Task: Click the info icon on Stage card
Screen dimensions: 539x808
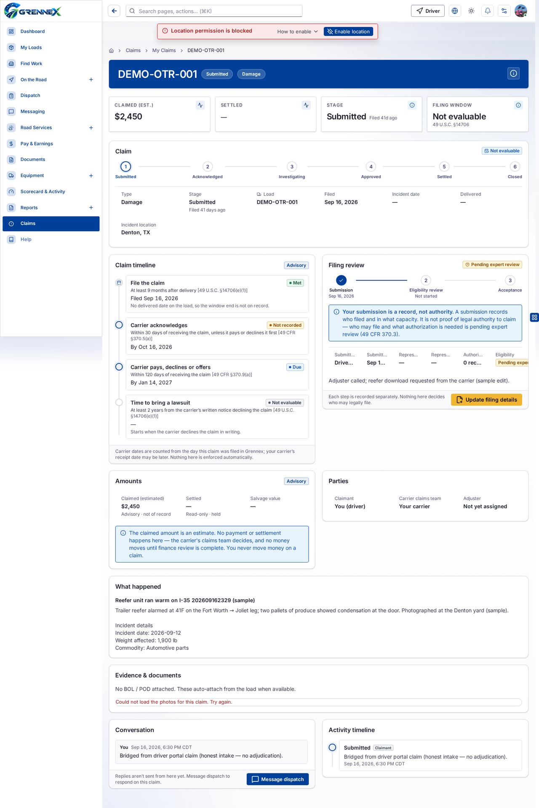Action: click(412, 105)
